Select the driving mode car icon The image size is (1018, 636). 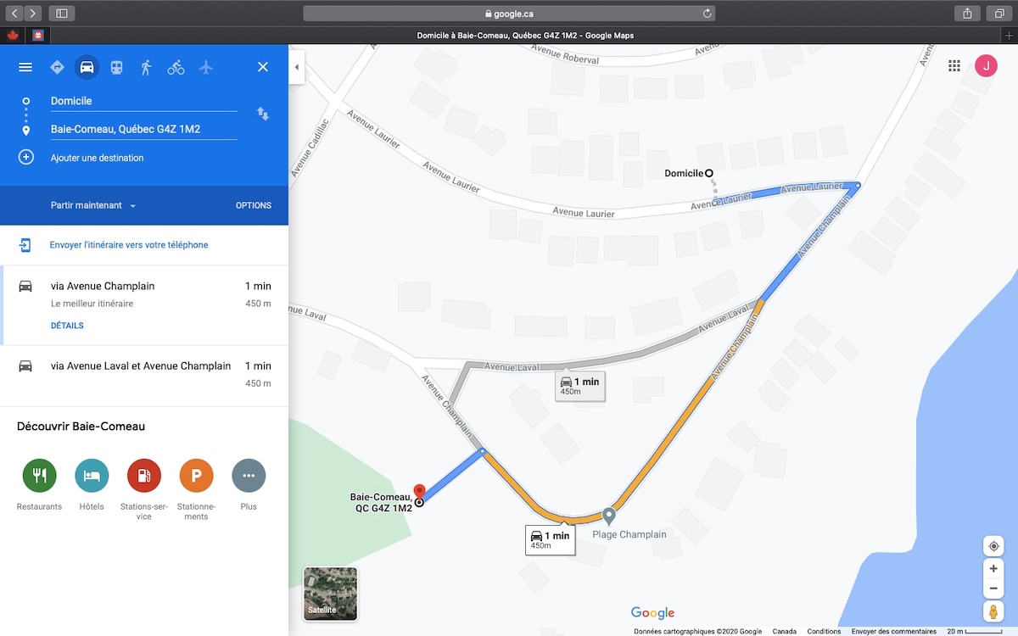(87, 67)
